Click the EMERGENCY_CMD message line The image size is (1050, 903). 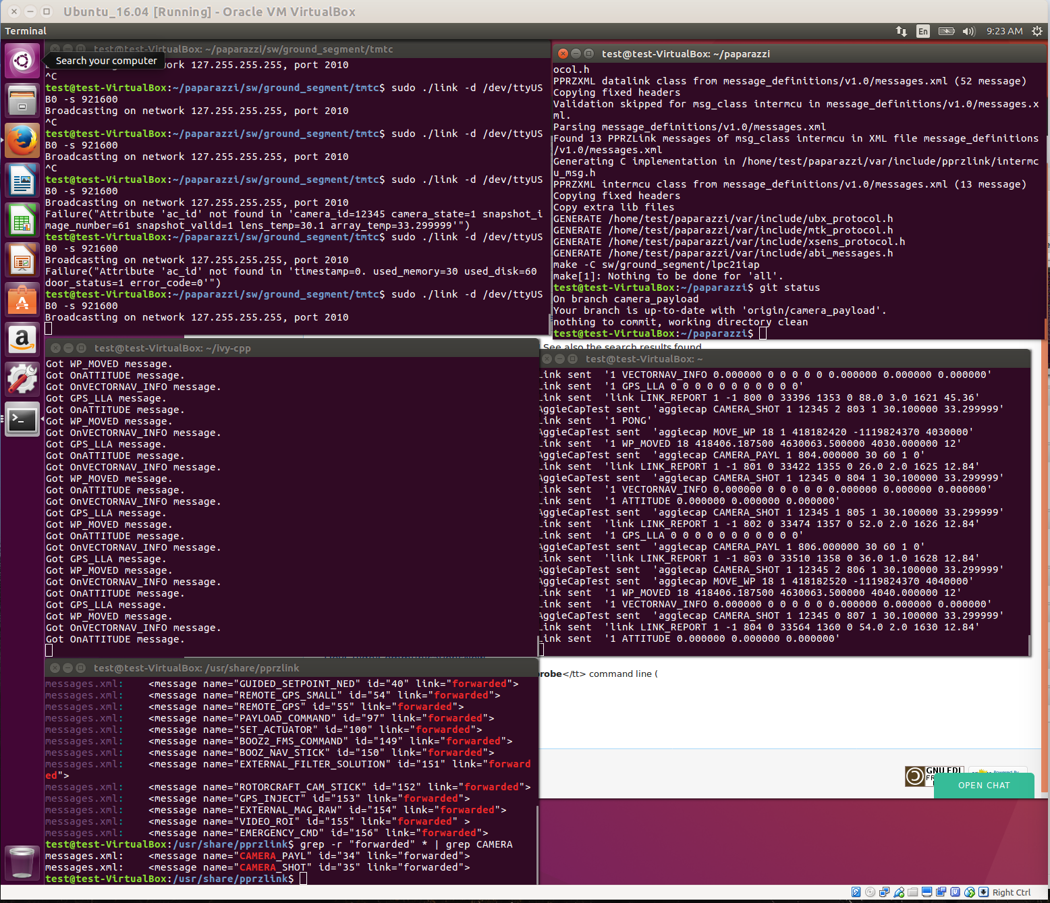(x=267, y=833)
